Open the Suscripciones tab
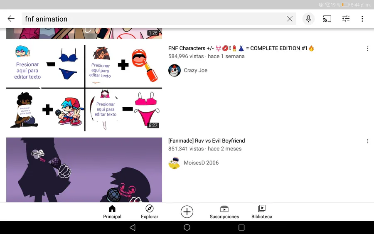The height and width of the screenshot is (234, 374). click(x=224, y=212)
